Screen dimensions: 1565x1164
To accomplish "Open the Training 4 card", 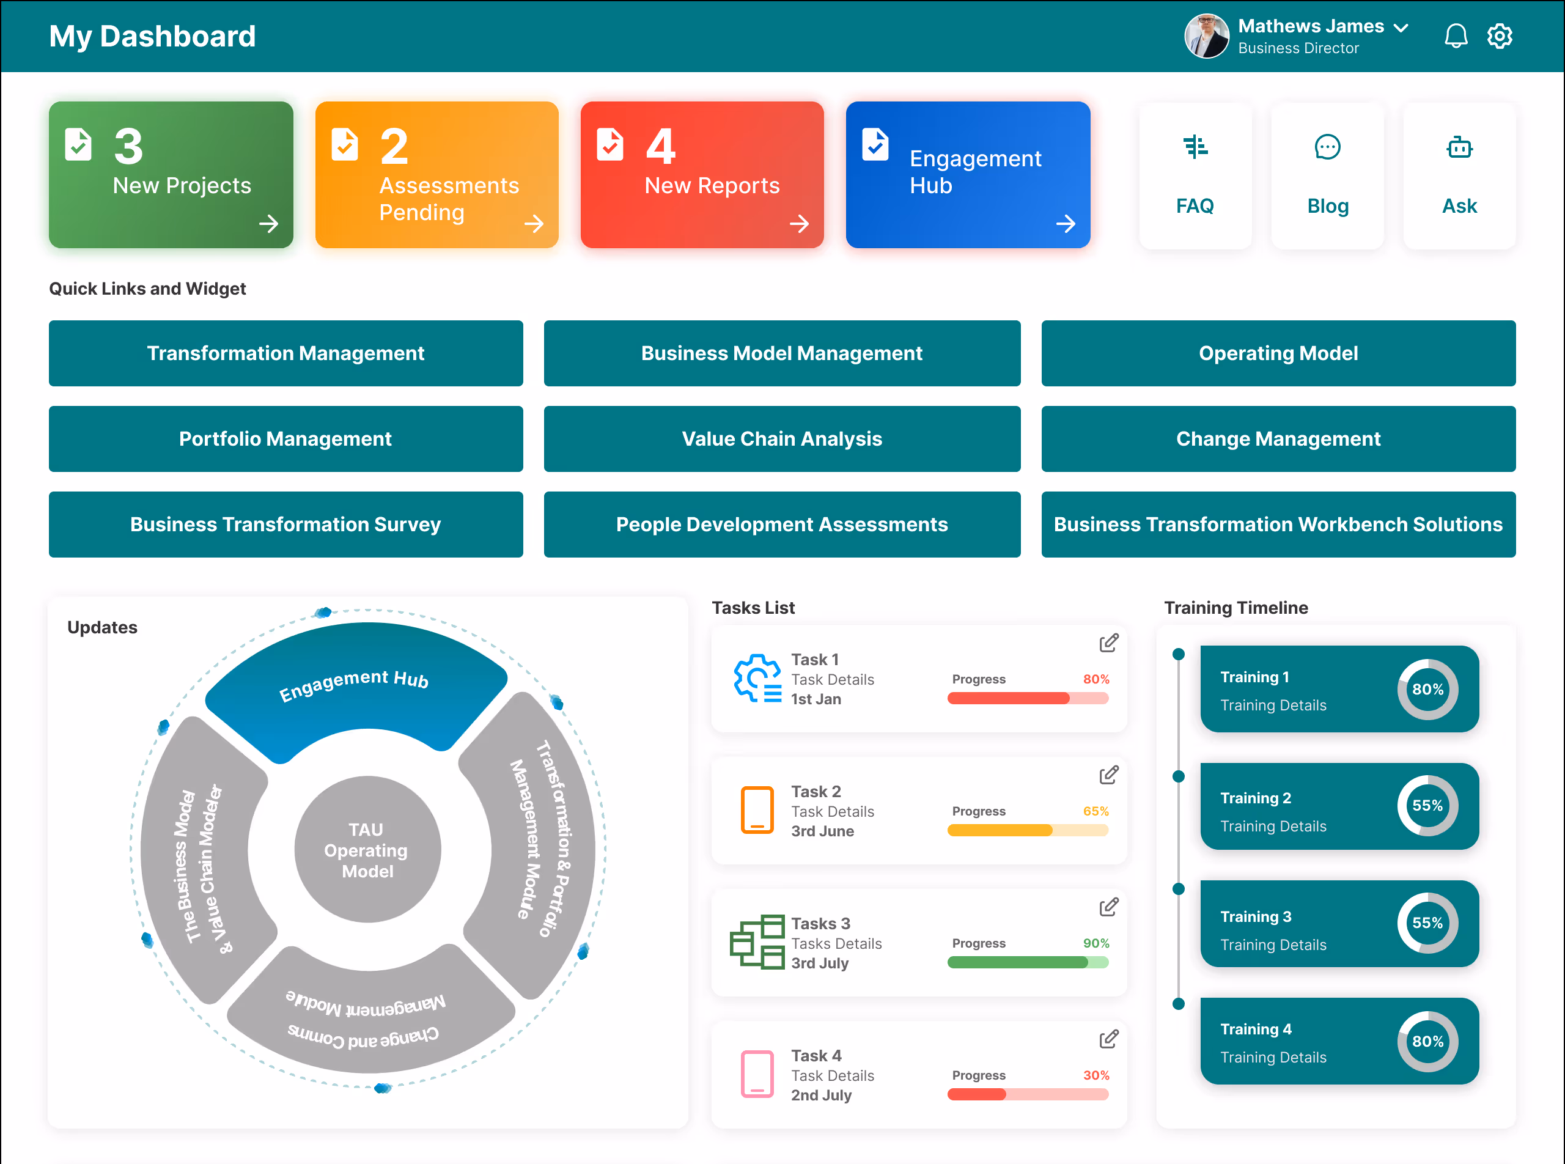I will [x=1339, y=1041].
